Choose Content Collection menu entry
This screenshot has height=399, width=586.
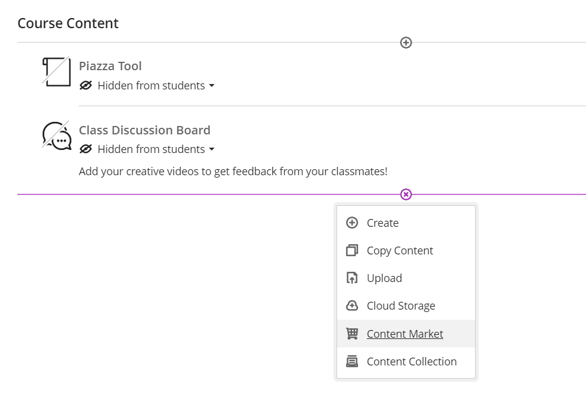coord(406,362)
